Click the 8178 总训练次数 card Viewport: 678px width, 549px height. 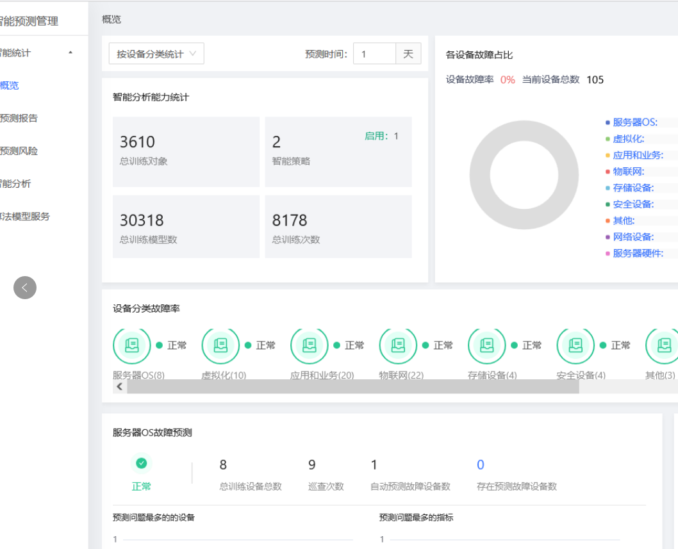338,227
